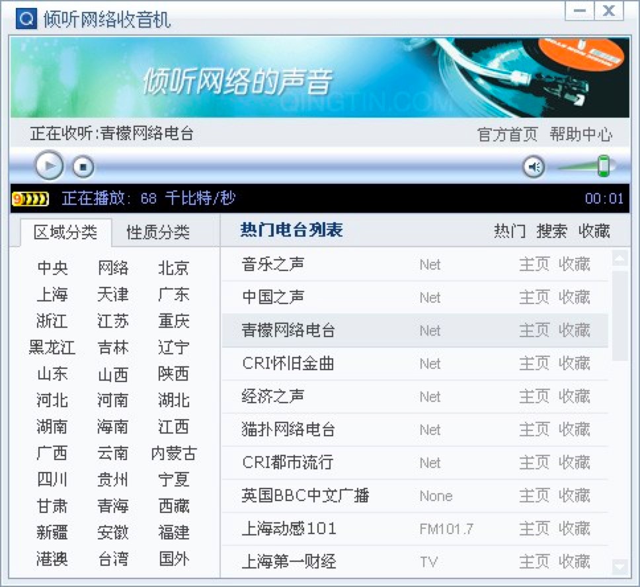Select the 西藏 region
Screen dimensions: 640x587
point(173,506)
